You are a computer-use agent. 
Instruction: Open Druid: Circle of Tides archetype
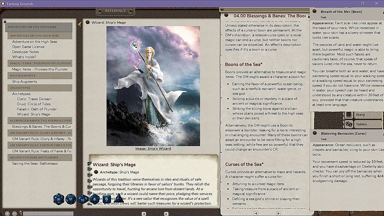pyautogui.click(x=34, y=104)
